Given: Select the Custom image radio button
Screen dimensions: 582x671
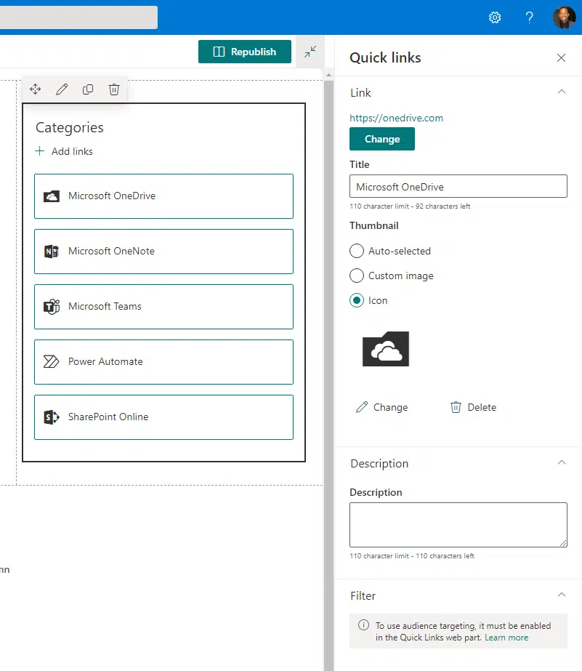Looking at the screenshot, I should (357, 276).
